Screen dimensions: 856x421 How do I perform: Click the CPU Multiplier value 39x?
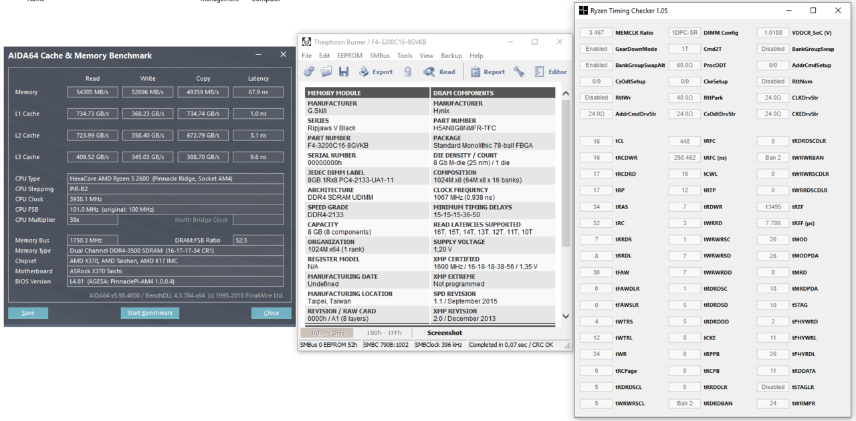pyautogui.click(x=92, y=220)
